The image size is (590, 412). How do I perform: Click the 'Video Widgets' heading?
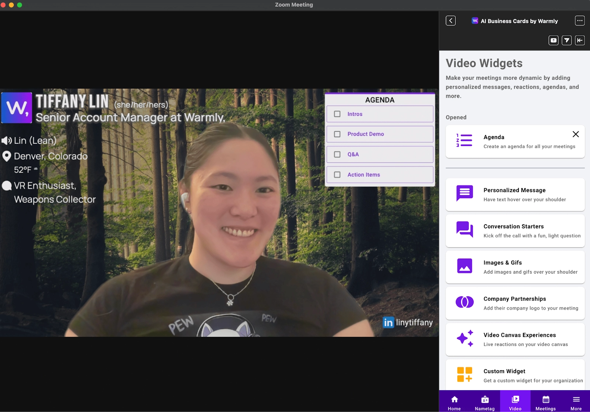(x=484, y=63)
